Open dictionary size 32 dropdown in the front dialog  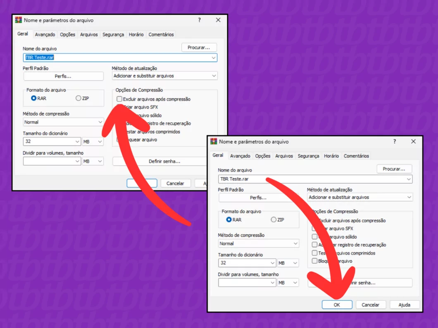(x=272, y=263)
